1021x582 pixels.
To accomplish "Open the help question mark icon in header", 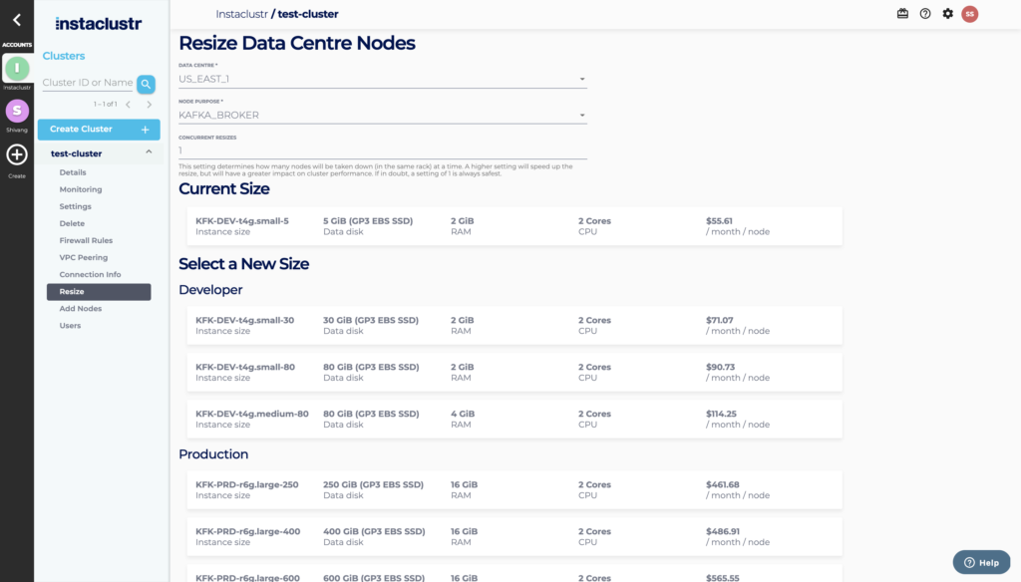I will 925,14.
